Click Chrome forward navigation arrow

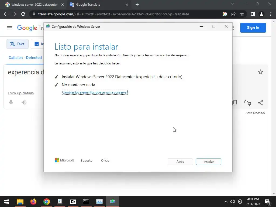[x=15, y=14]
